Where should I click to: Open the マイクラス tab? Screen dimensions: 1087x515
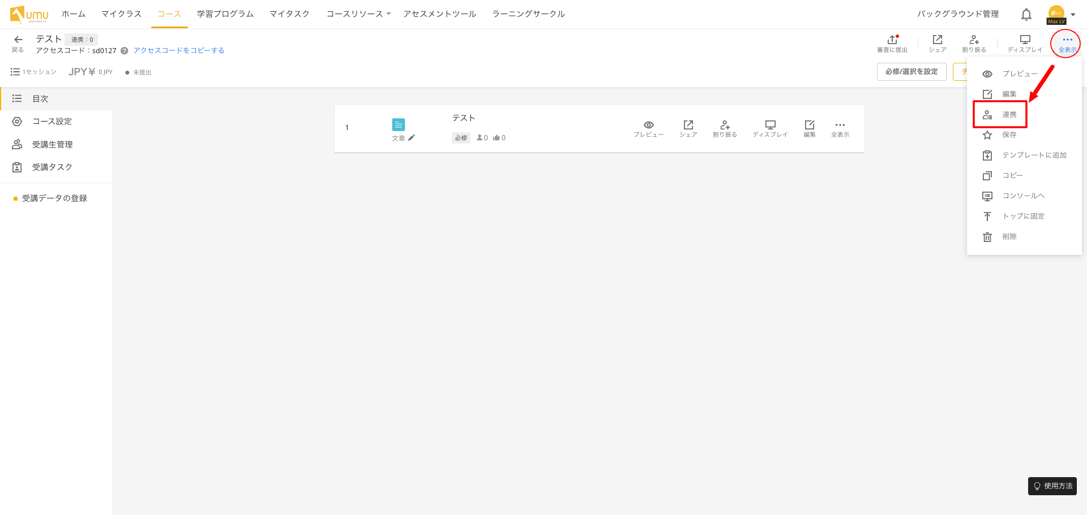click(x=122, y=14)
